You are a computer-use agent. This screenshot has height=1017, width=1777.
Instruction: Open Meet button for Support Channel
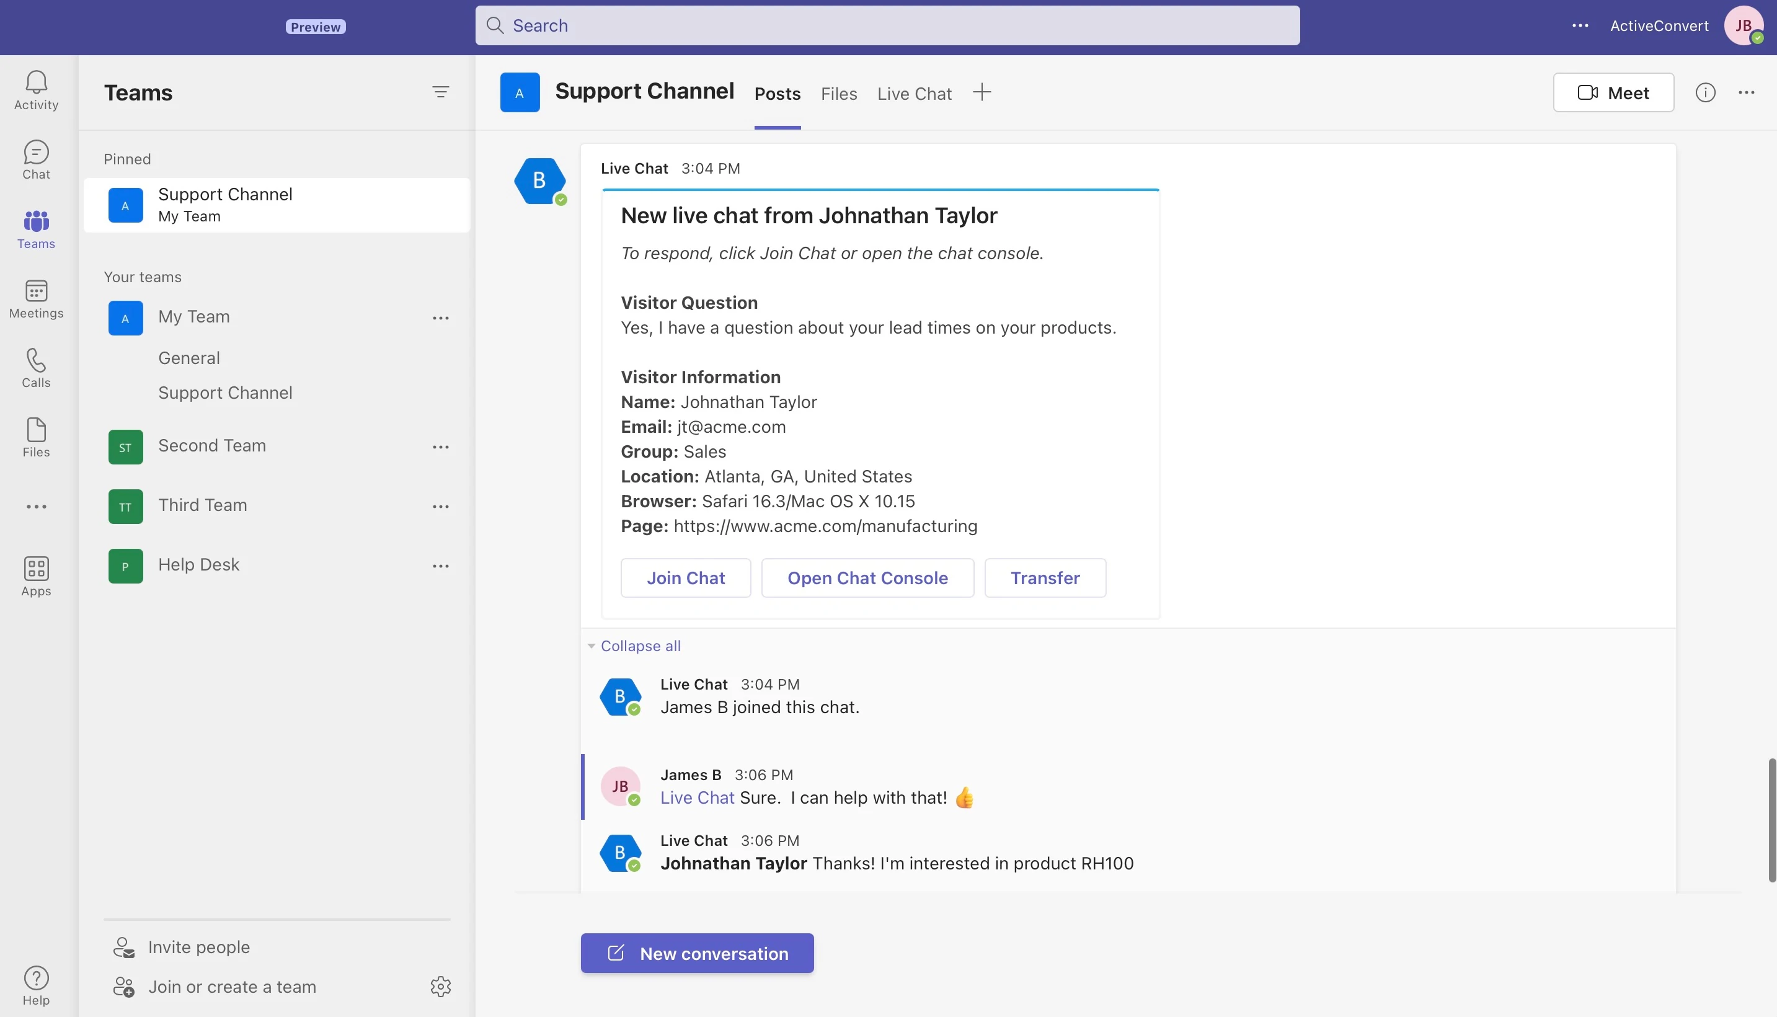(1613, 92)
